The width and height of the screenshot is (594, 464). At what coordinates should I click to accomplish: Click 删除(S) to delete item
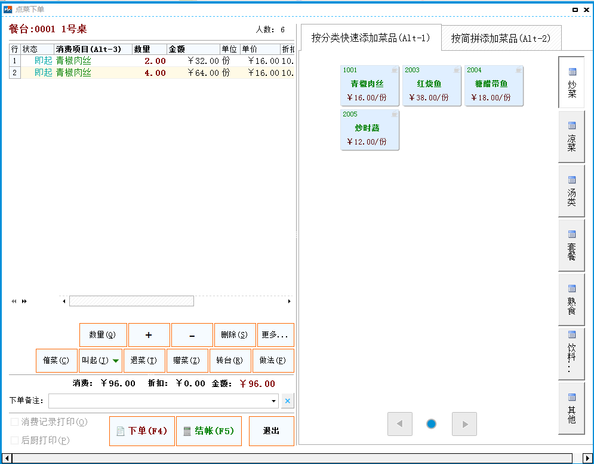click(235, 335)
